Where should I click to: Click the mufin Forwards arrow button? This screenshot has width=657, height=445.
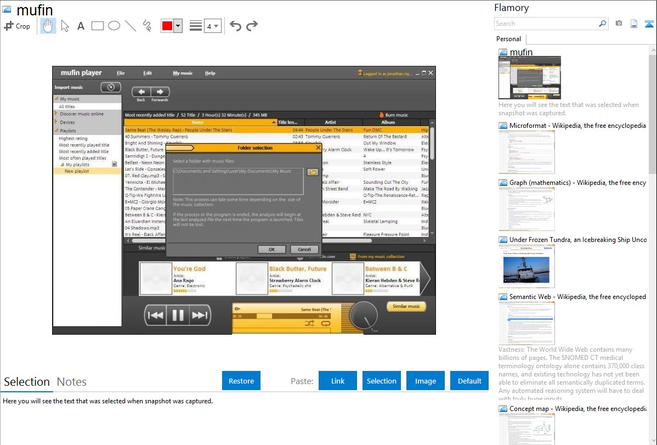tap(160, 92)
